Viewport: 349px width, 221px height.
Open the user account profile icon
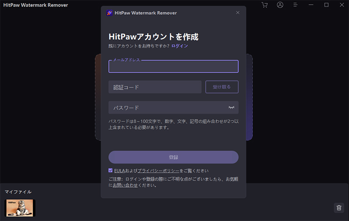(280, 5)
